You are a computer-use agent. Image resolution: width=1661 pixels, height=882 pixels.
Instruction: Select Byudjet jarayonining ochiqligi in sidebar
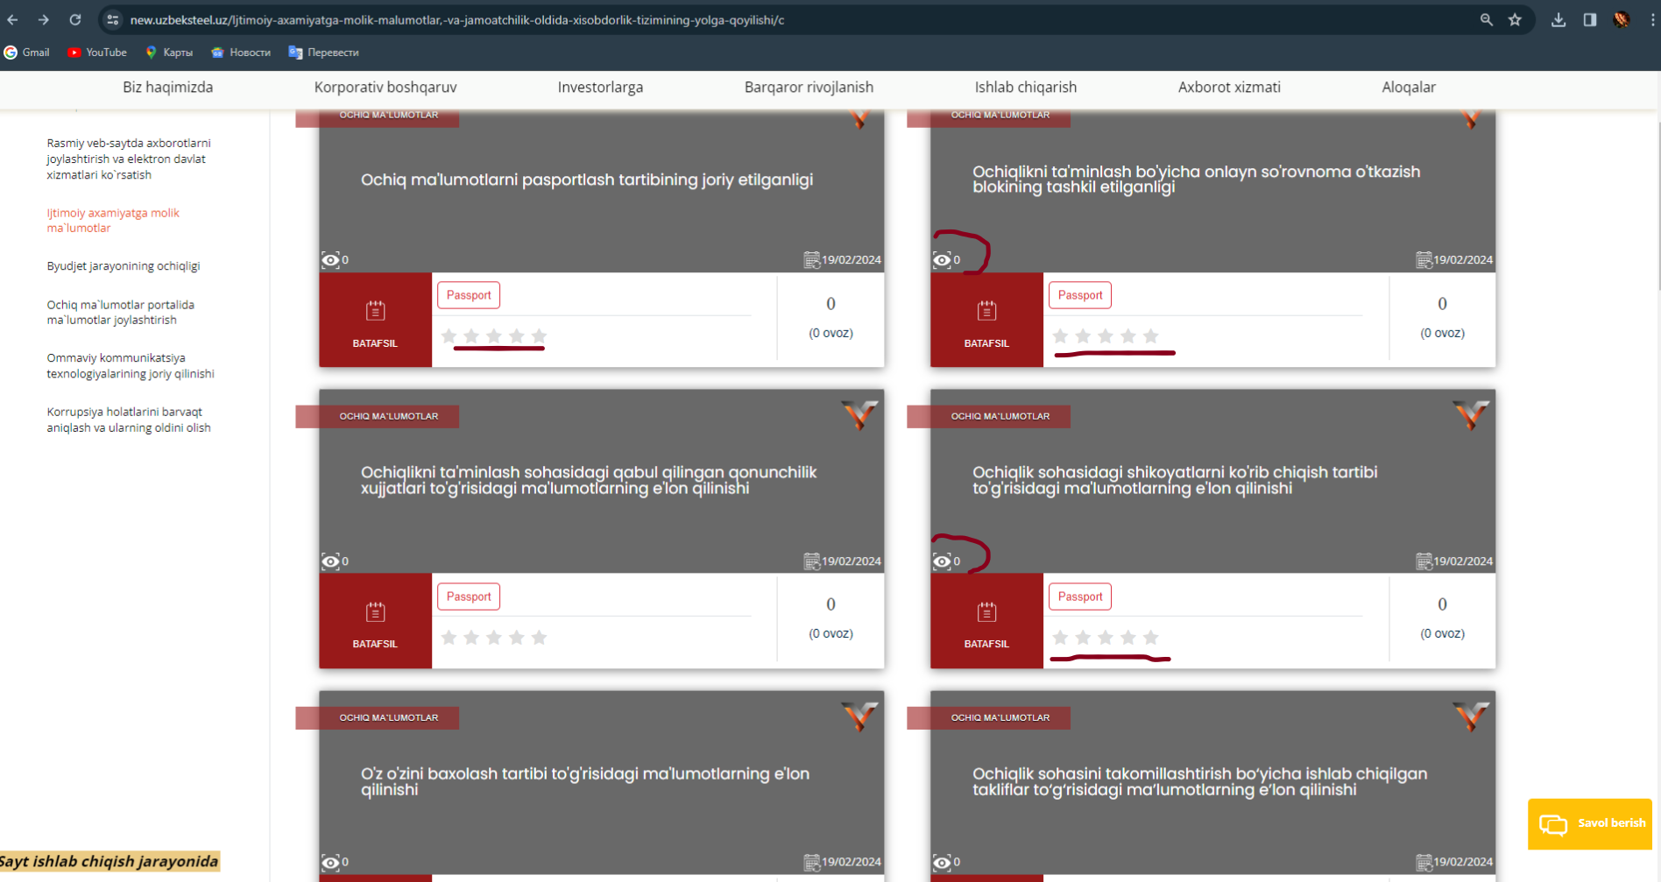point(124,266)
